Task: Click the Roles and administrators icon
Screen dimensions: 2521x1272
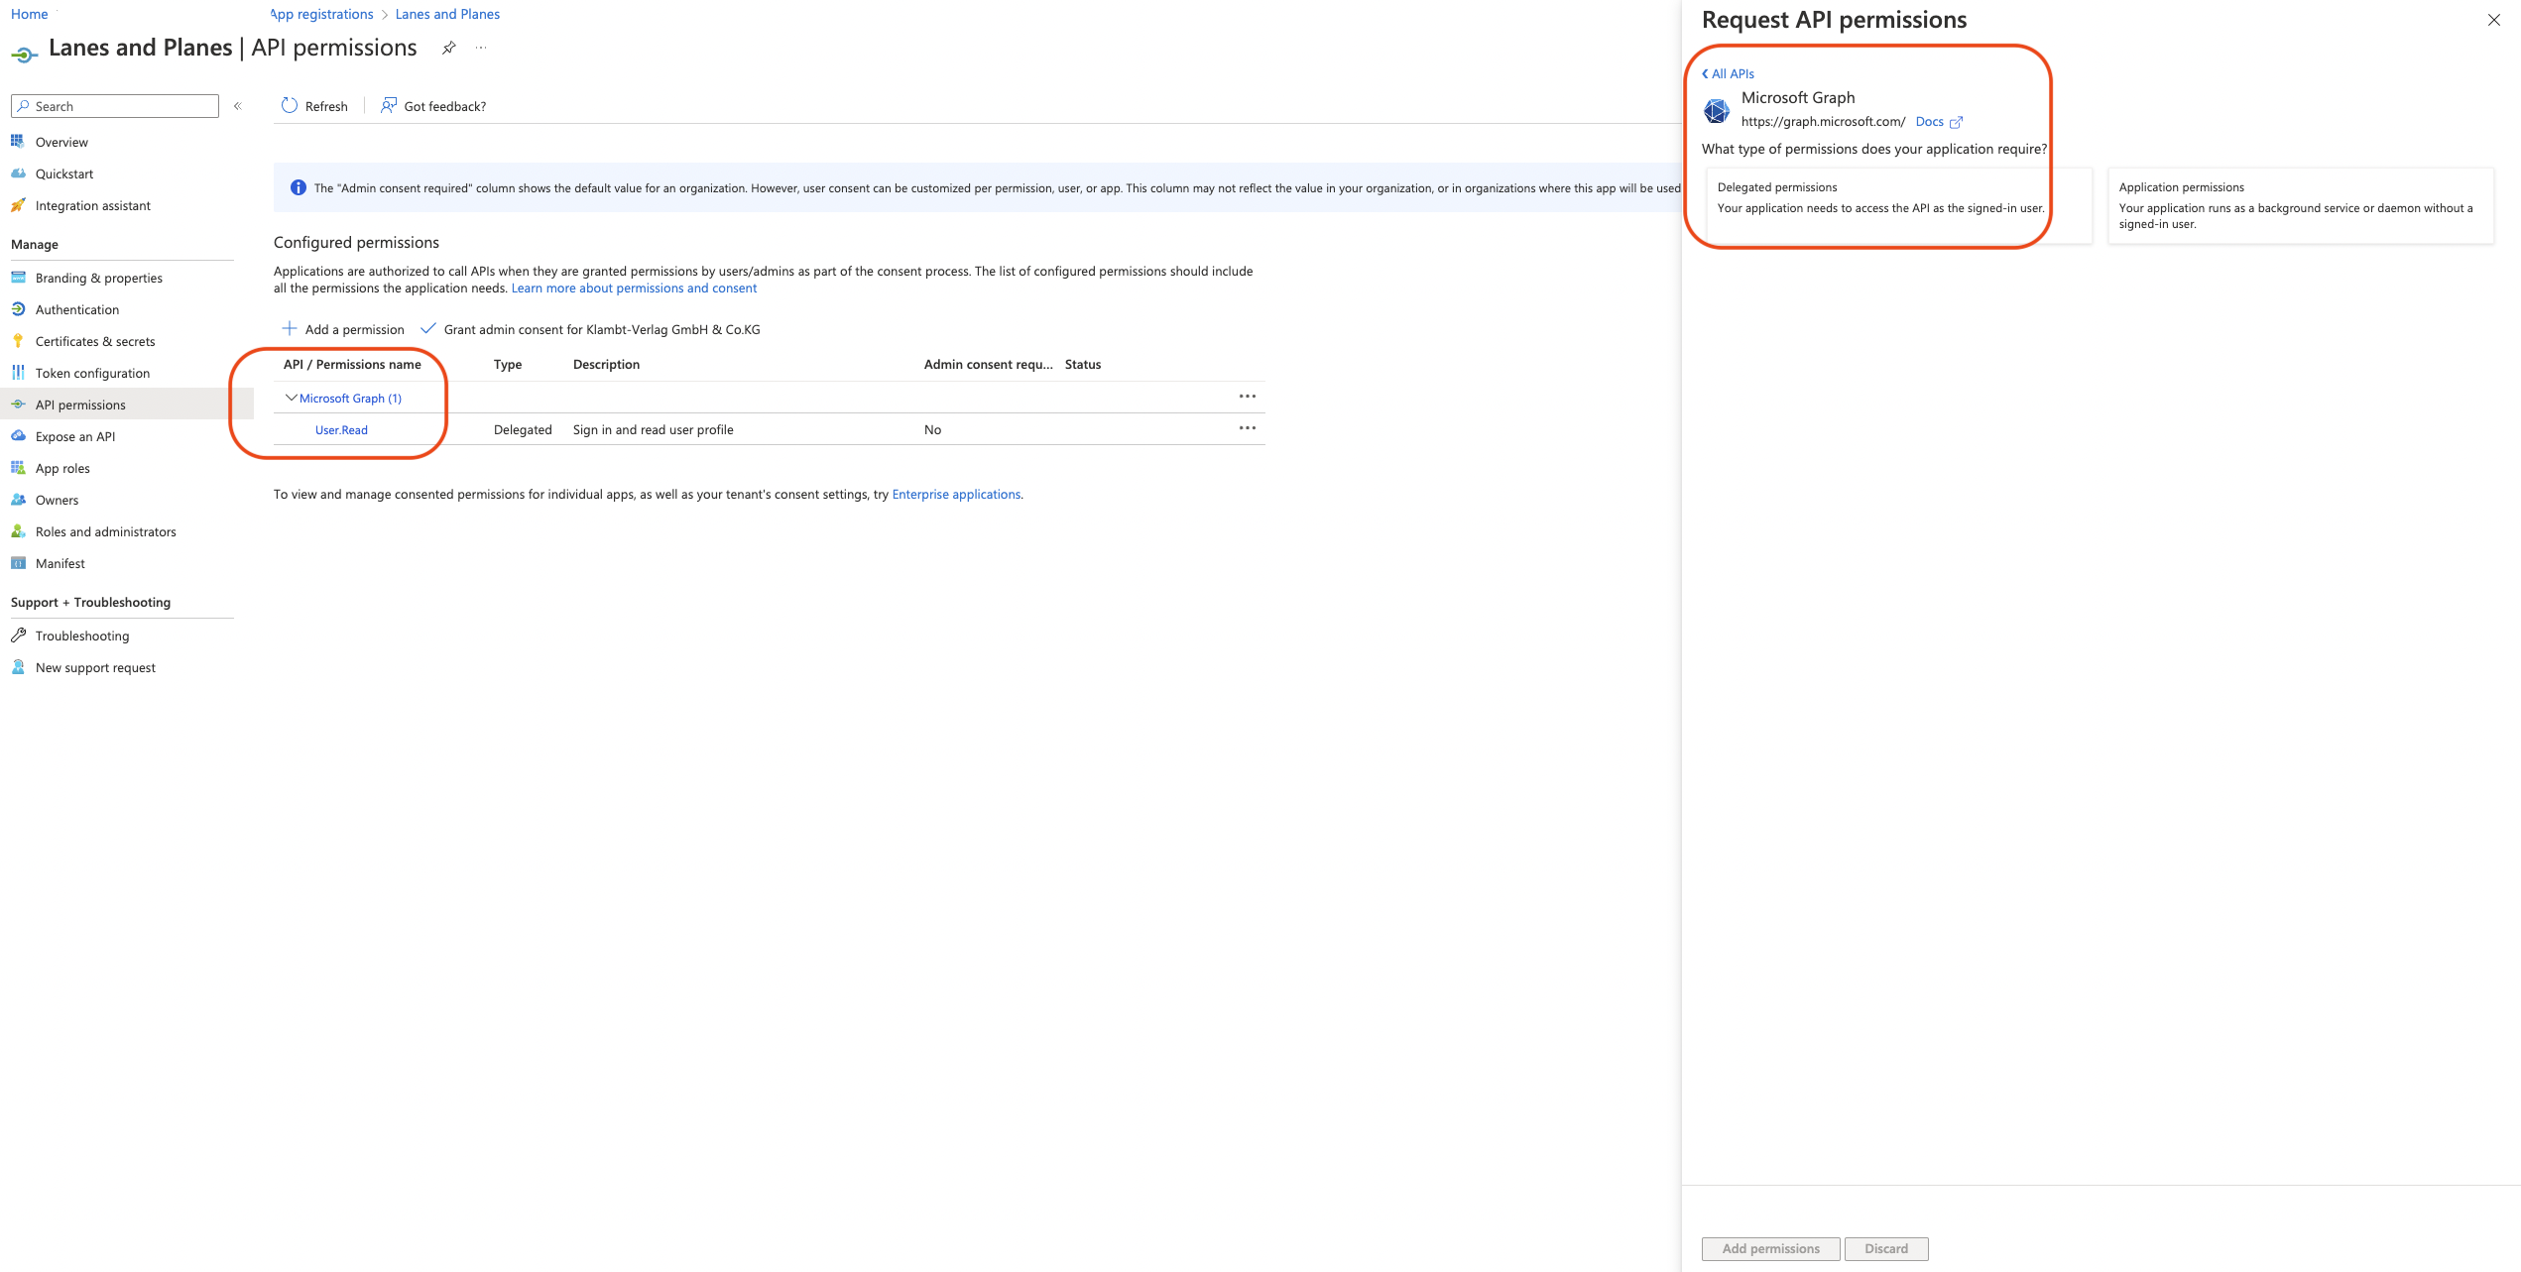Action: click(18, 531)
